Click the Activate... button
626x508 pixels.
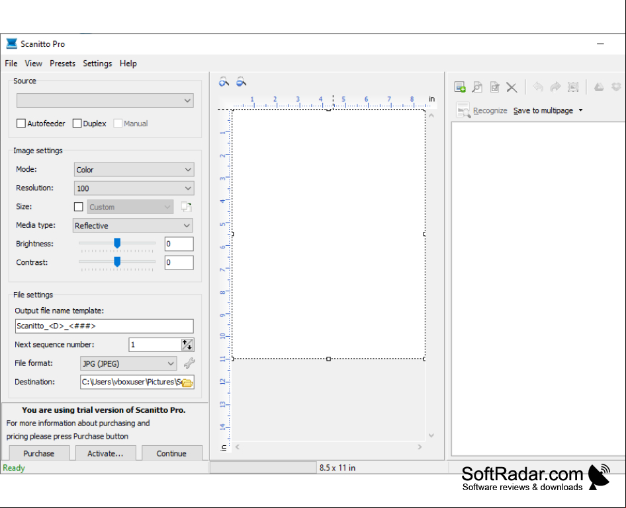tap(105, 453)
